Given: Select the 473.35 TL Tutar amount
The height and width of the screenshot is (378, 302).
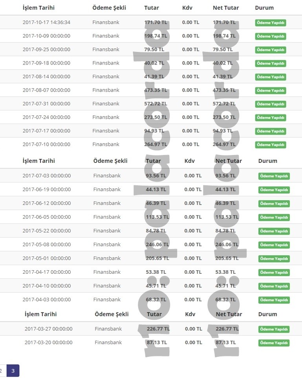Looking at the screenshot, I should coord(156,90).
